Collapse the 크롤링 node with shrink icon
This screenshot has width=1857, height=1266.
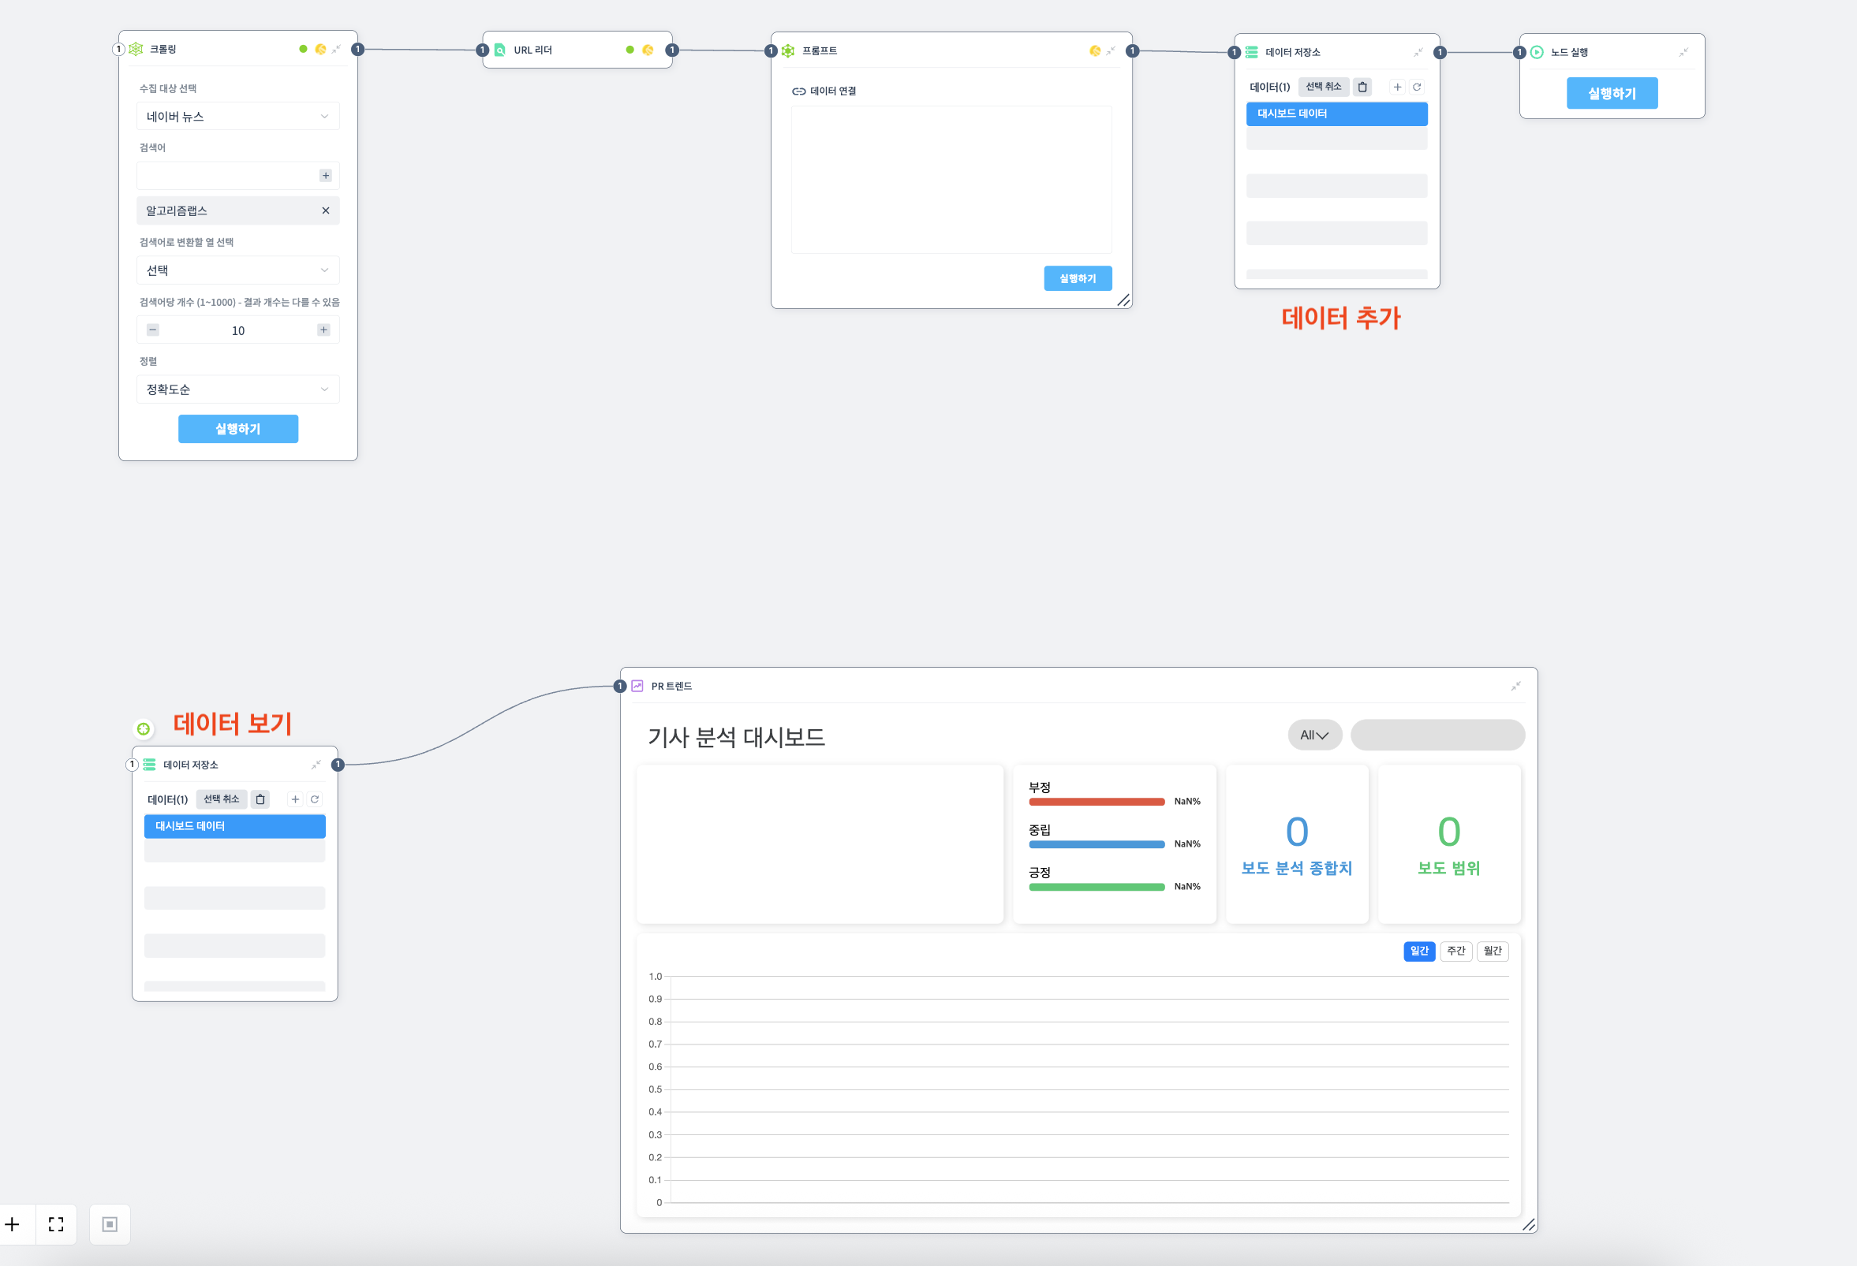[x=336, y=49]
